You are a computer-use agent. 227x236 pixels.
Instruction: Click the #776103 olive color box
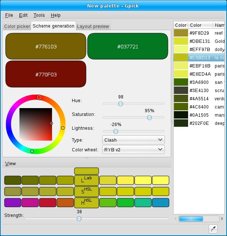coord(46,47)
